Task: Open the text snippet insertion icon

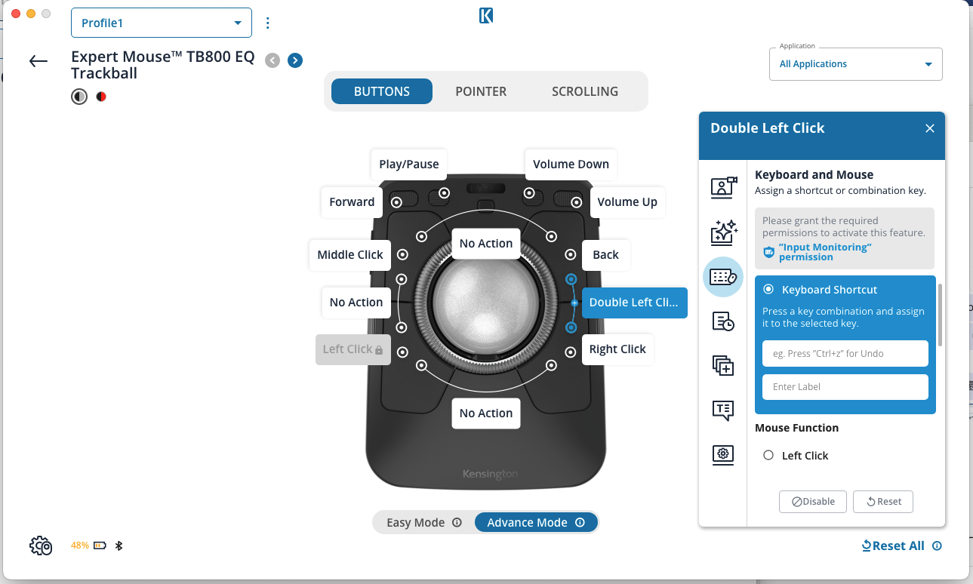Action: point(723,410)
